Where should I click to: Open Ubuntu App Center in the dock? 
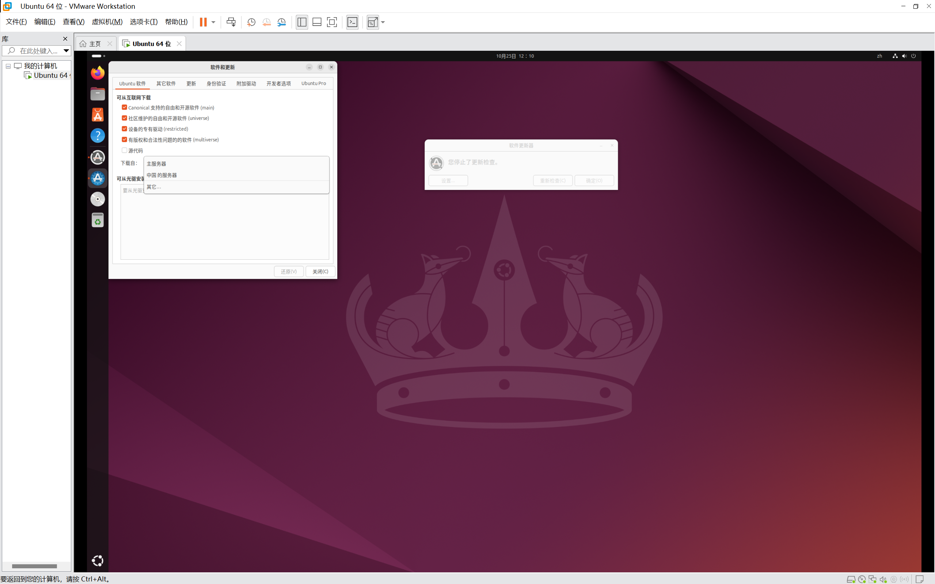[98, 115]
